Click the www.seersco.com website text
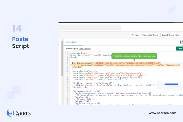 (x=163, y=113)
